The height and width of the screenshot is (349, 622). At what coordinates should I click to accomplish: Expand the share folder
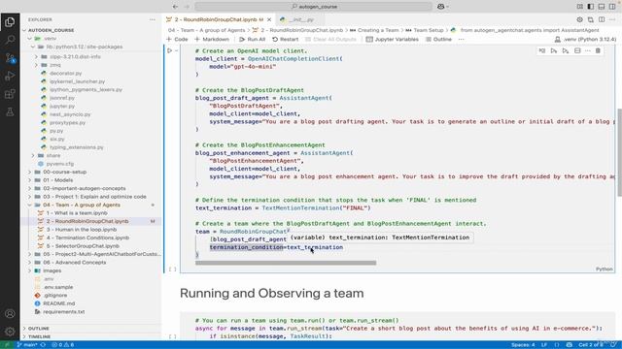[x=91, y=155]
